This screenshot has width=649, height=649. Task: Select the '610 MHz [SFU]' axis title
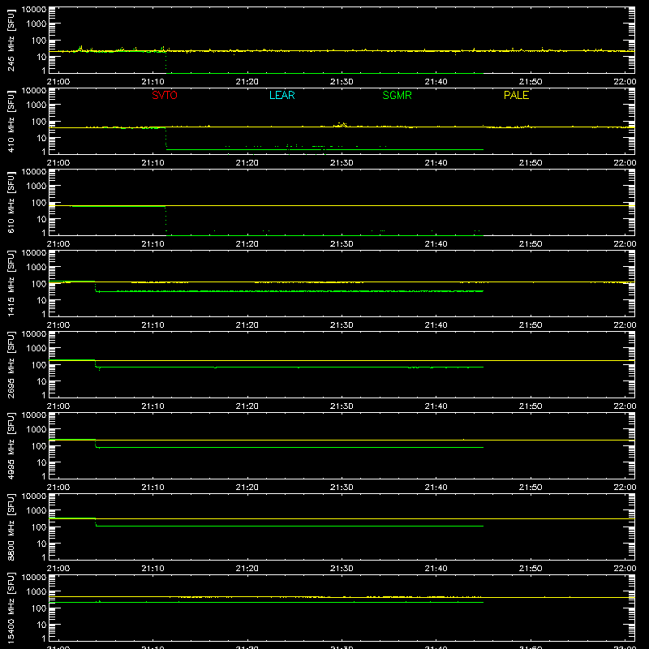click(11, 202)
